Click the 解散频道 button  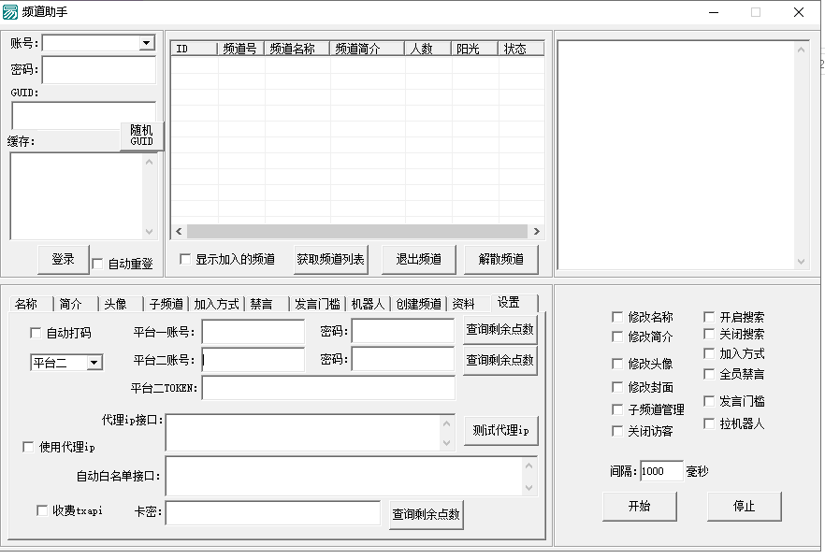click(501, 259)
